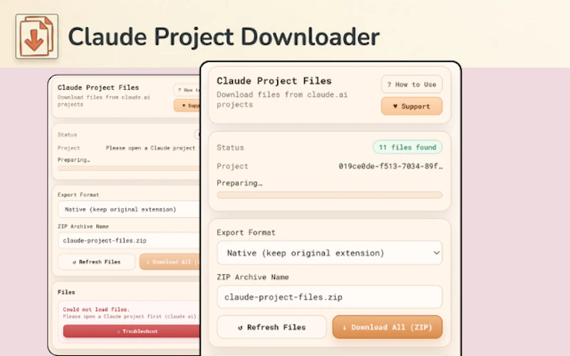Click Support button in back panel
Image resolution: width=570 pixels, height=356 pixels.
[187, 105]
